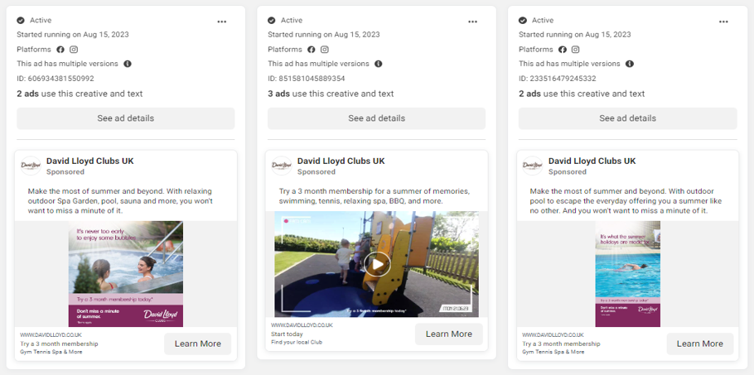Image resolution: width=754 pixels, height=375 pixels.
Task: Click Active status checkmark on ad 233516479245332
Action: (x=523, y=20)
